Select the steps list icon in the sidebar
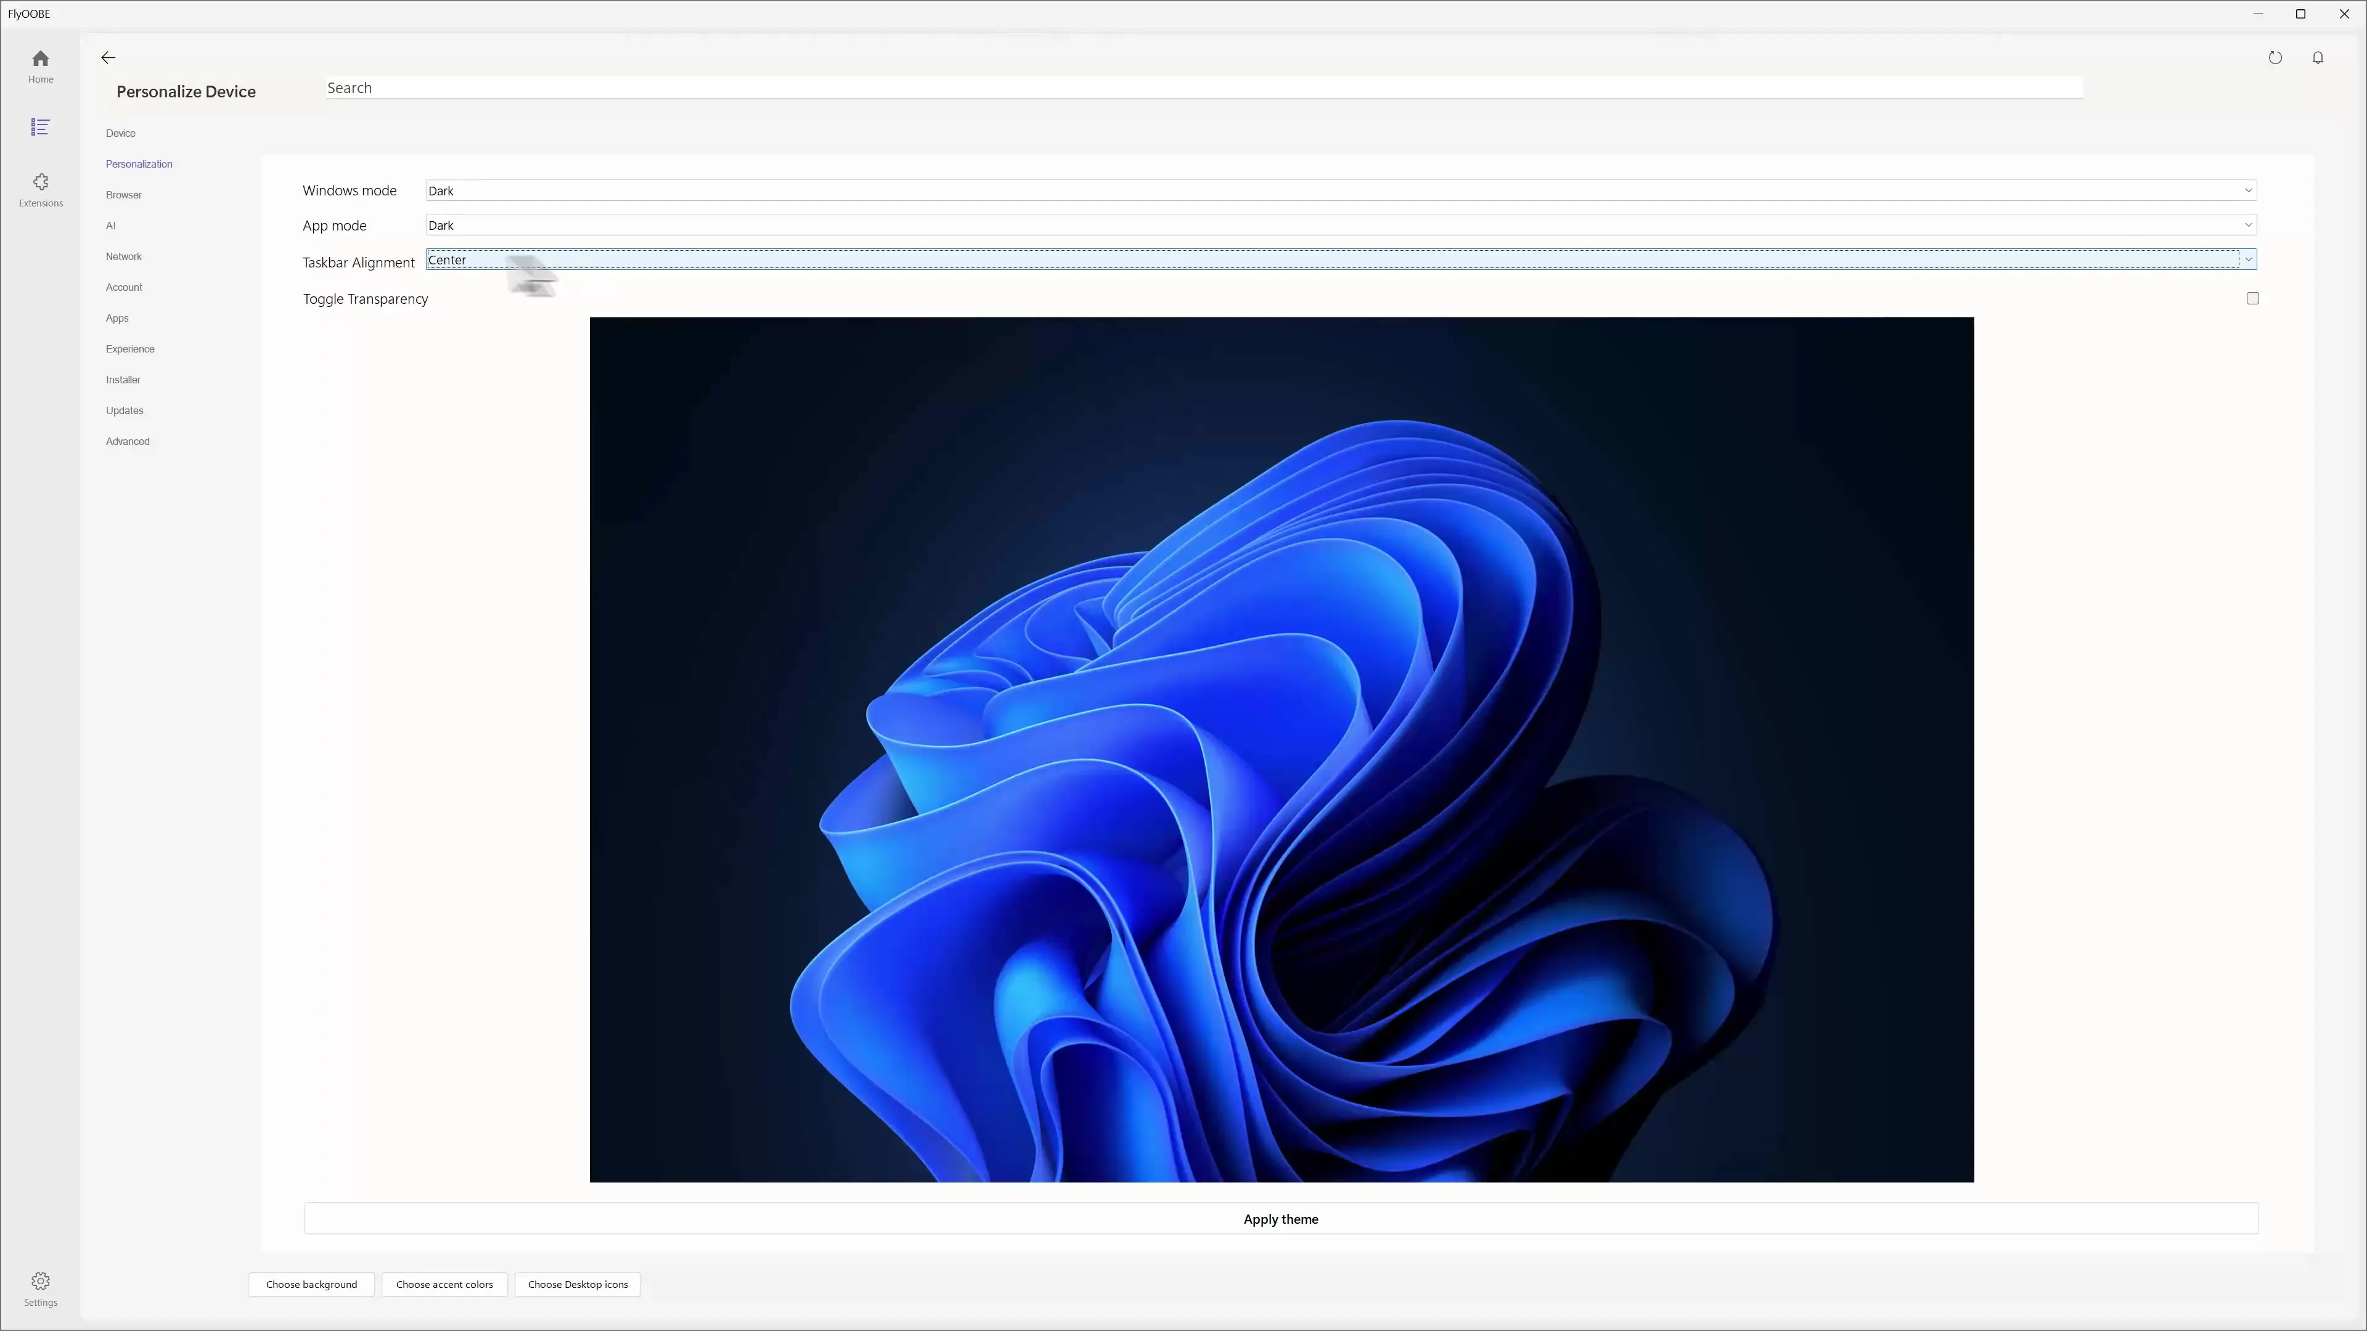The image size is (2367, 1331). (x=41, y=127)
